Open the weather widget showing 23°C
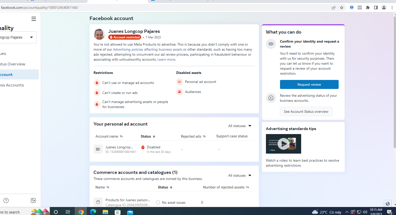 tap(327, 212)
